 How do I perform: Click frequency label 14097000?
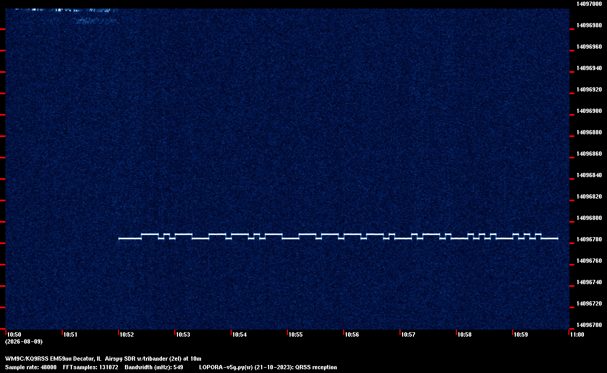(589, 4)
